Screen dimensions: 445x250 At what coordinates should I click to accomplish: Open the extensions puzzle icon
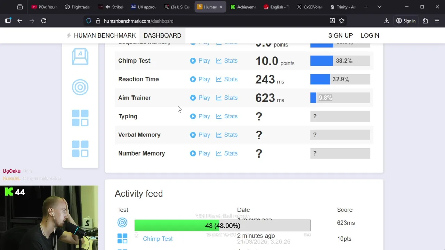[425, 21]
